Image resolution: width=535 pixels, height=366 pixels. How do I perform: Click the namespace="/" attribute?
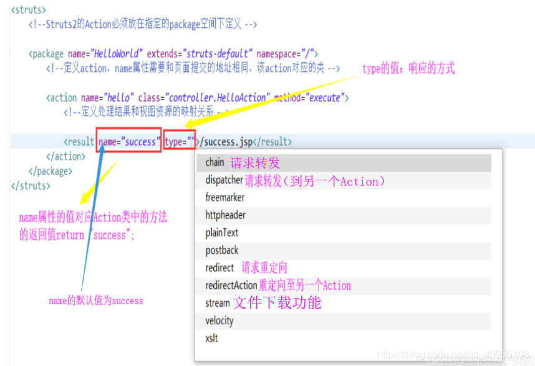[x=285, y=54]
